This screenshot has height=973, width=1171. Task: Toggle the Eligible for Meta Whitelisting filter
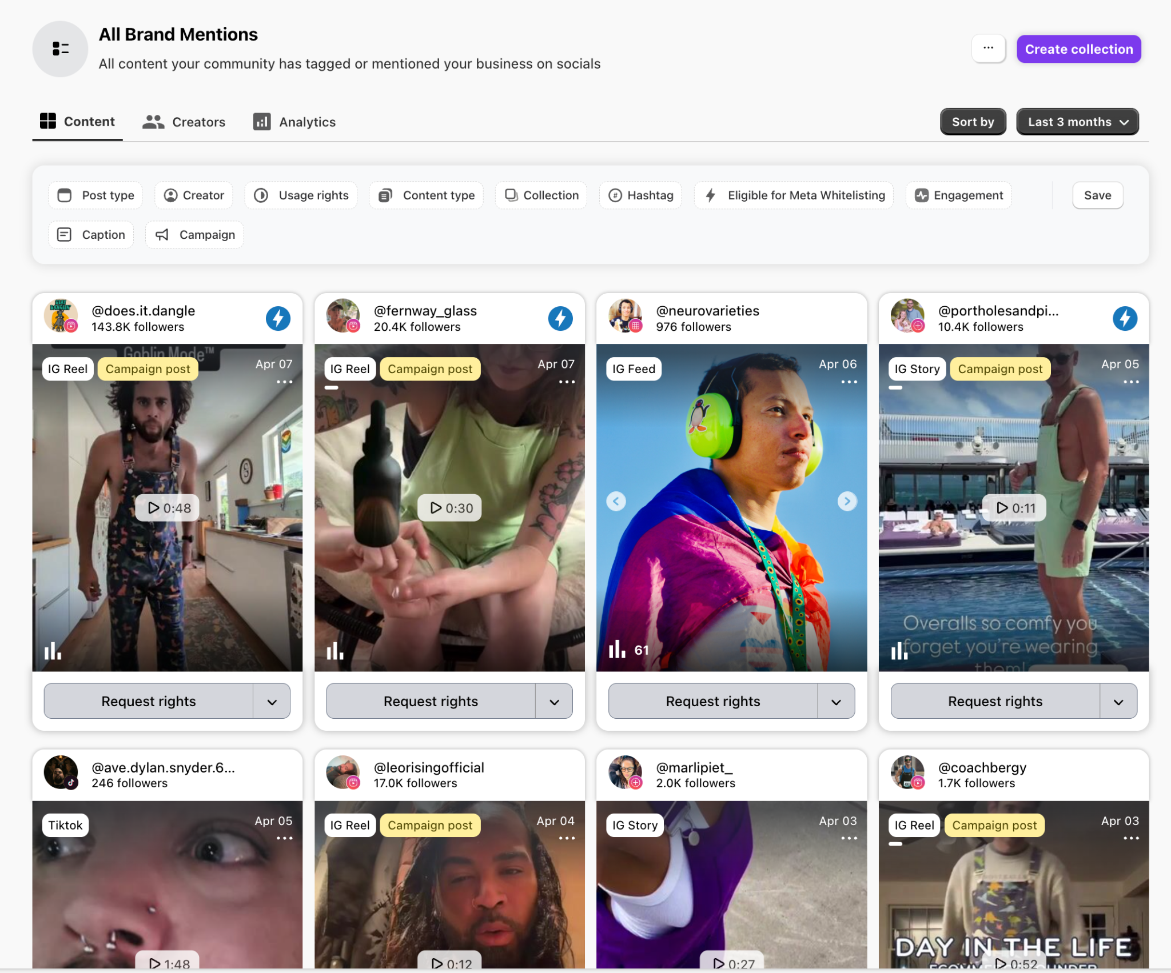(x=794, y=195)
